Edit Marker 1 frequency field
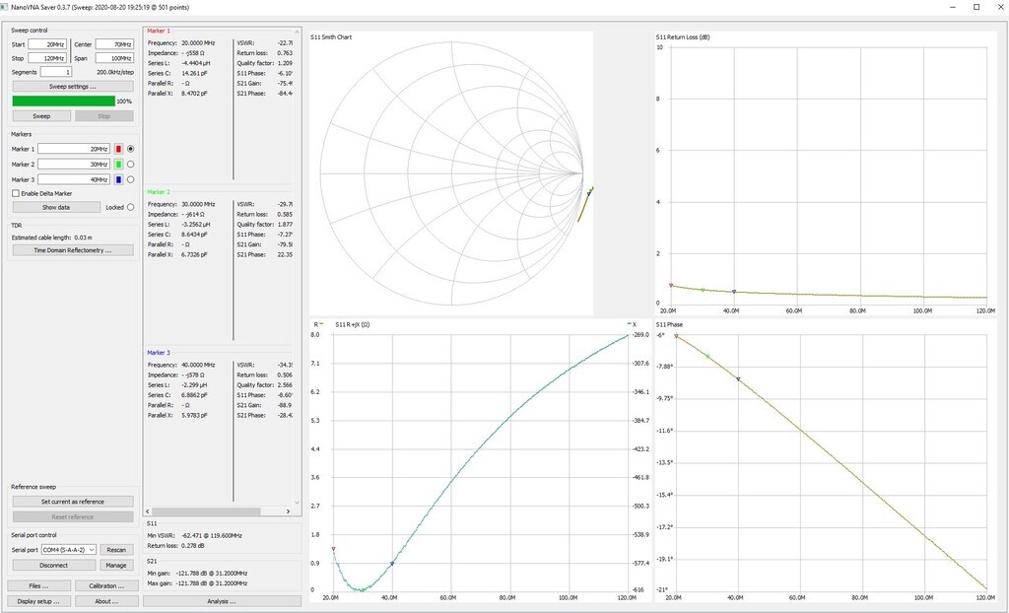Screen dimensions: 1009x613 point(73,149)
